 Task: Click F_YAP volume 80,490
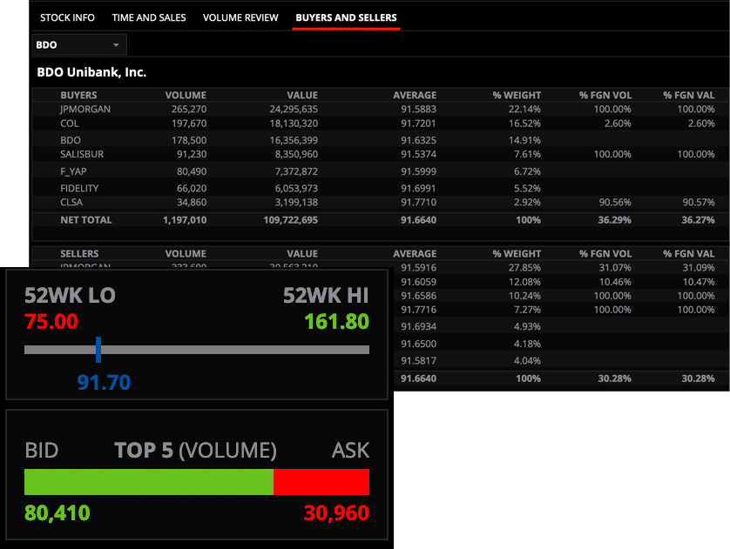pyautogui.click(x=192, y=171)
